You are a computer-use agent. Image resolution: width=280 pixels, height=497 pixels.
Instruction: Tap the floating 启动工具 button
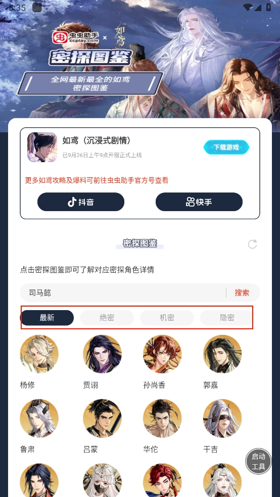(258, 461)
